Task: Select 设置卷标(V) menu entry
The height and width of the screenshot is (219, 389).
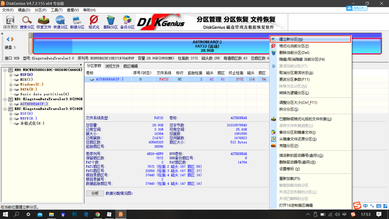Action: 310,169
